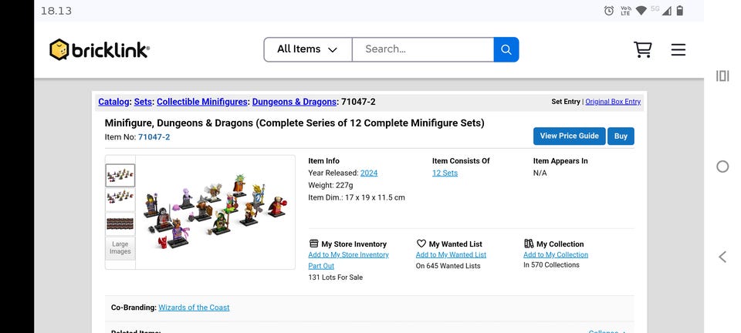Open the Original Box Entry link
Screen dimensions: 741x333
click(x=613, y=102)
